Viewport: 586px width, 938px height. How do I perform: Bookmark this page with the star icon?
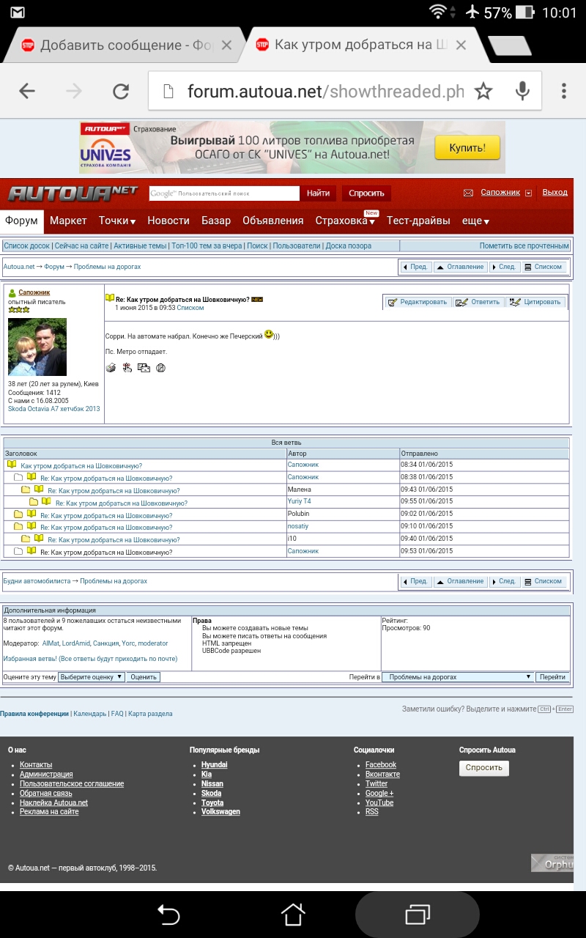coord(483,91)
